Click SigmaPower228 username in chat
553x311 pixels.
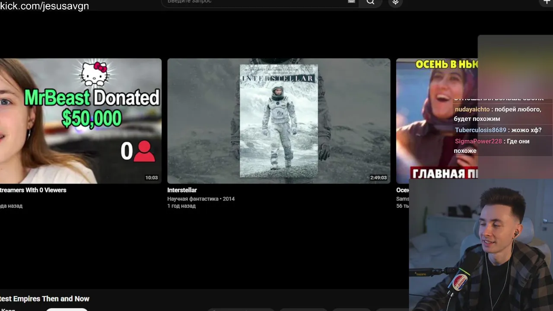tap(478, 141)
